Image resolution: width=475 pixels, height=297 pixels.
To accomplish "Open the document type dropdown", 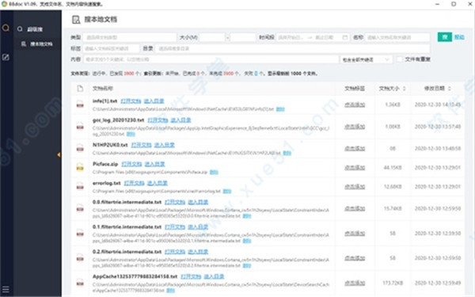I will click(x=130, y=37).
